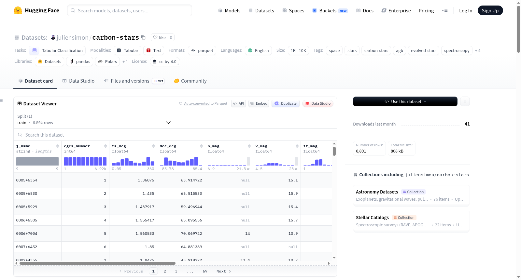This screenshot has height=280, width=521.
Task: Focus the search models and datasets field
Action: tap(130, 10)
